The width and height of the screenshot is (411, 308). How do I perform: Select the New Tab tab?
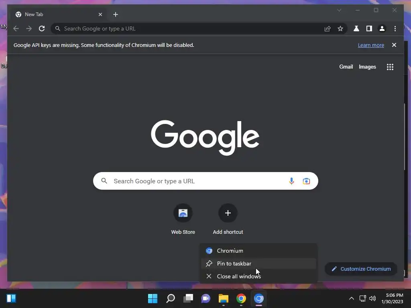point(59,14)
